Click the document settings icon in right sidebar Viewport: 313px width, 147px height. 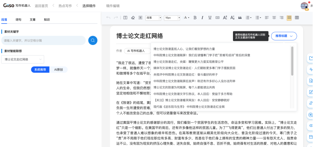click(x=311, y=81)
